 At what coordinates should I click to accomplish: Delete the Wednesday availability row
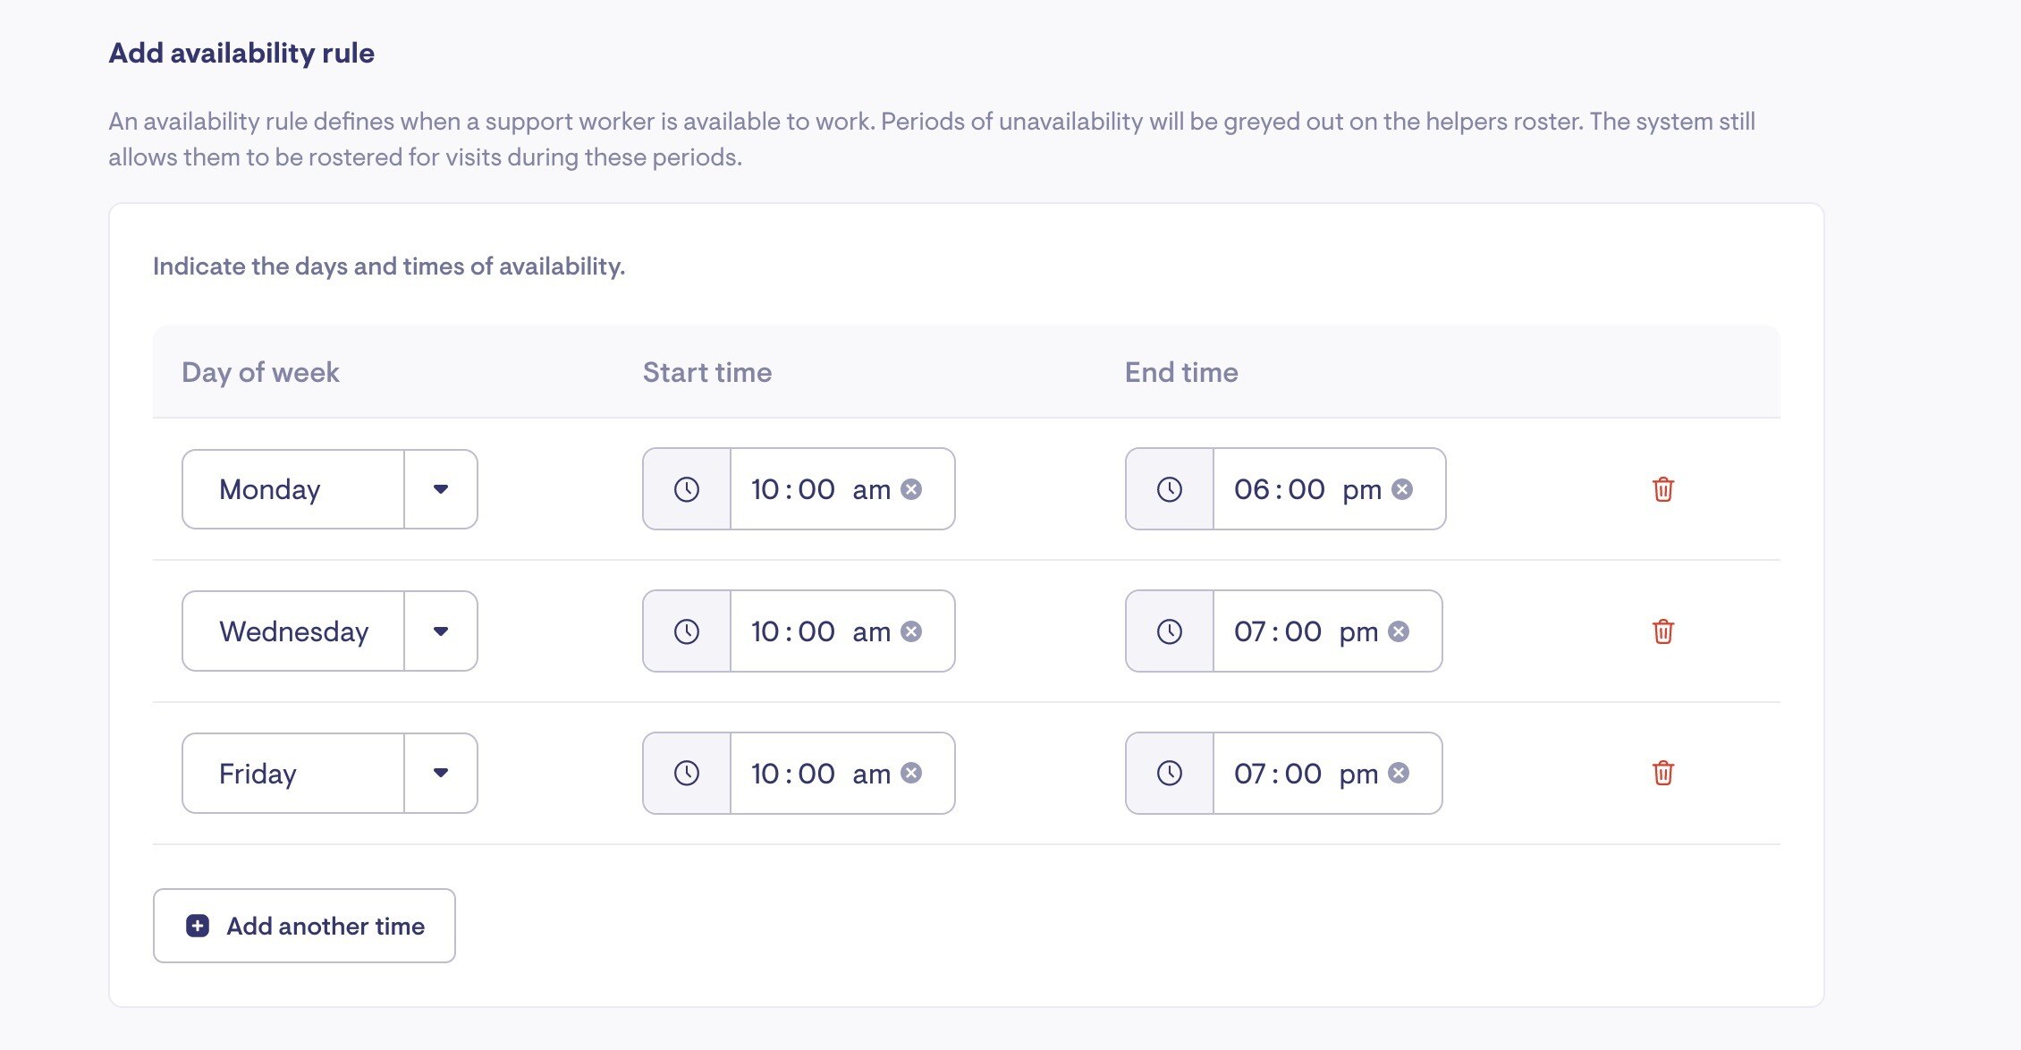pyautogui.click(x=1662, y=631)
